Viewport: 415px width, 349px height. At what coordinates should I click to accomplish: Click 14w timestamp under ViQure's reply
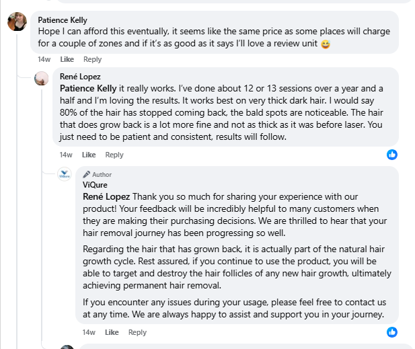coord(89,332)
